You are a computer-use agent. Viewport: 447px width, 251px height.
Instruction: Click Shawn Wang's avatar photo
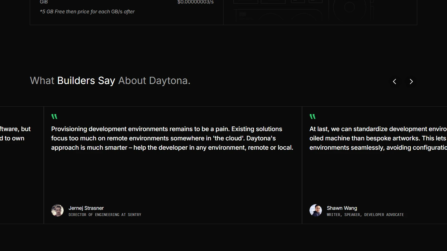pyautogui.click(x=316, y=210)
